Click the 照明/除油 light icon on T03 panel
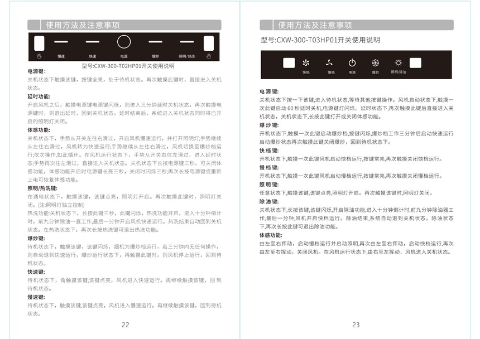Image resolution: width=480 pixels, height=339 pixels. (x=399, y=62)
